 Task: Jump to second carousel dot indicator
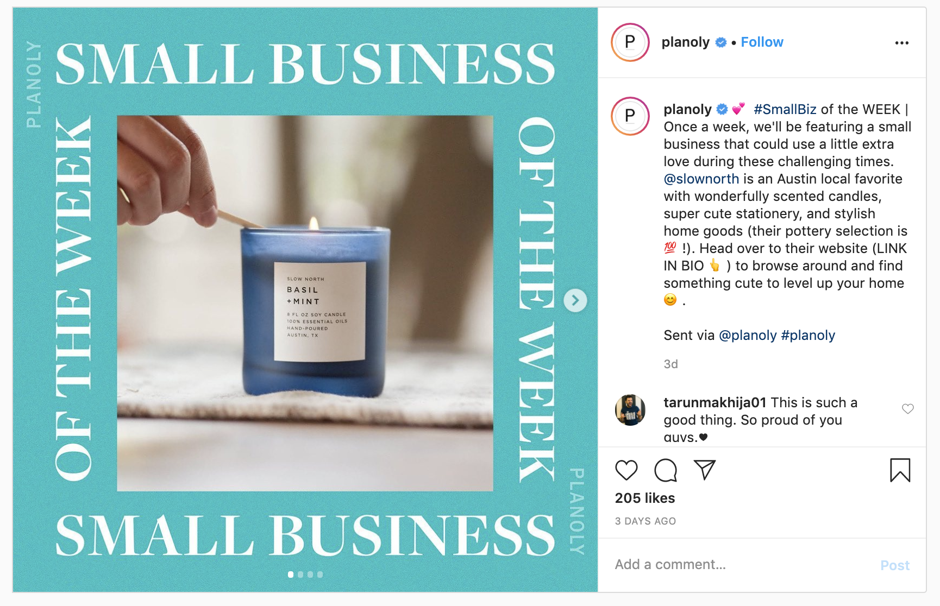[300, 575]
